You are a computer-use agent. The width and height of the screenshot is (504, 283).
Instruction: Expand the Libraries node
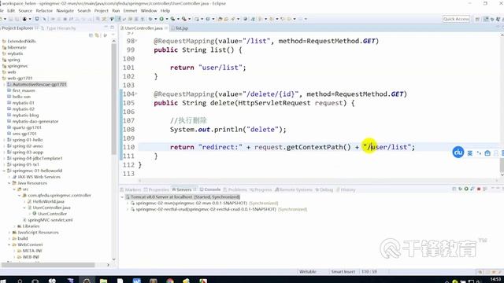point(14,226)
